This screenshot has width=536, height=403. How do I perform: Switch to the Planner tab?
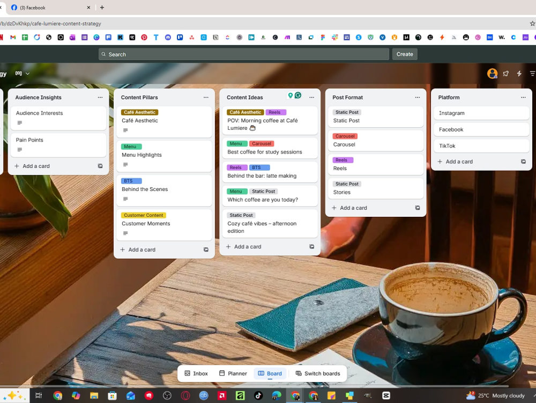point(233,373)
